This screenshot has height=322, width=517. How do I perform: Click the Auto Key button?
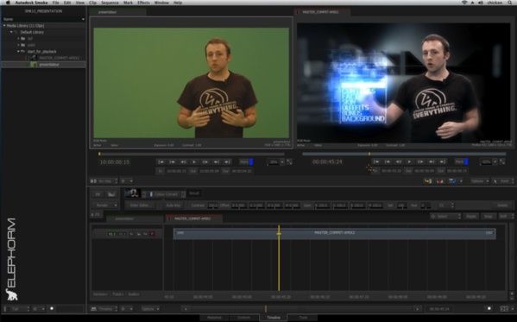[x=173, y=205]
